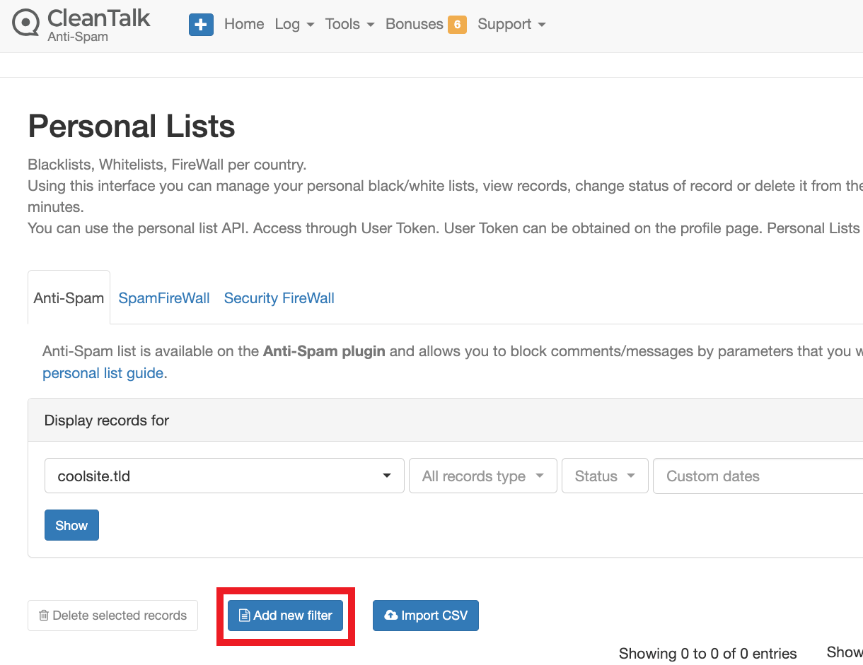863x665 pixels.
Task: Click the Show button
Action: pos(71,525)
